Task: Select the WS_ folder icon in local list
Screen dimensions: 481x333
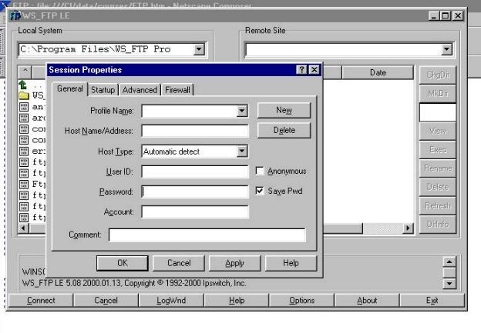Action: 24,95
